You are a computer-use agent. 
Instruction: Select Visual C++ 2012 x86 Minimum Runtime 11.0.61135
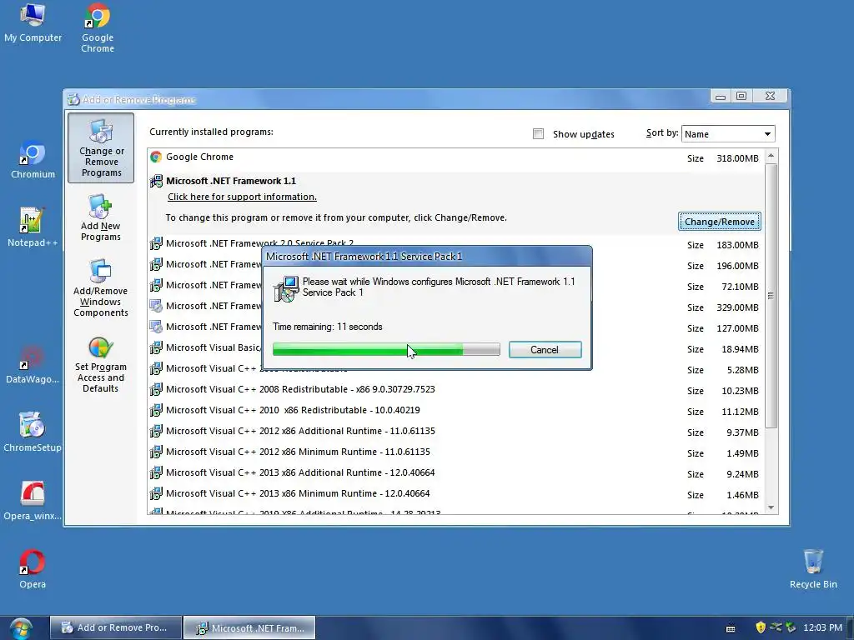456,452
